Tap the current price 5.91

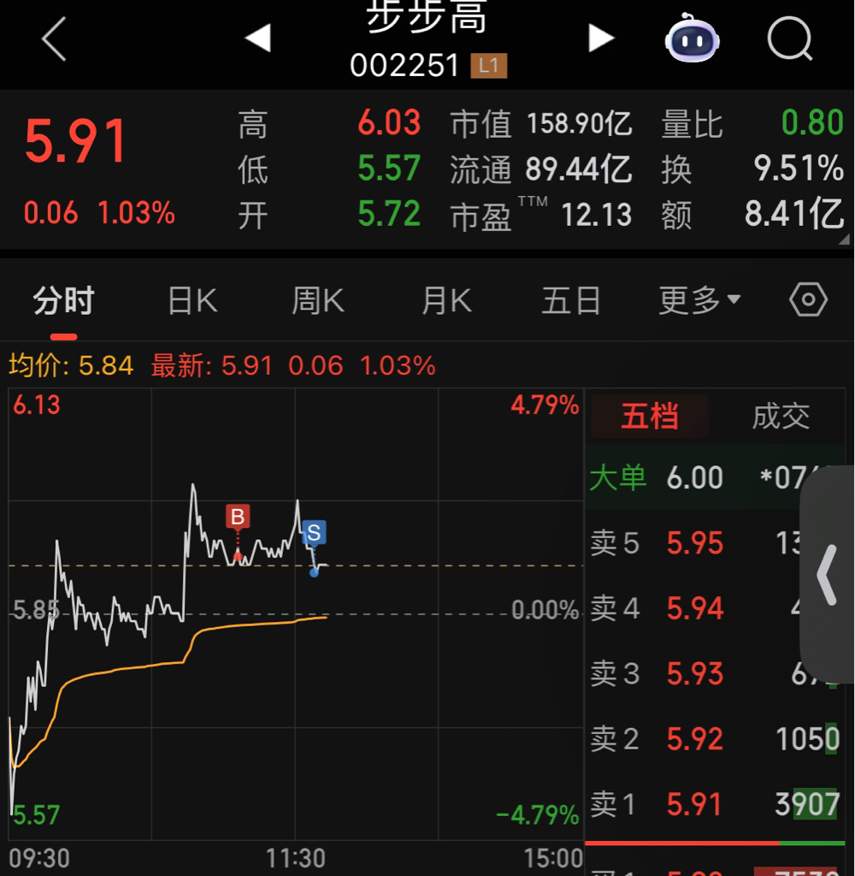click(x=76, y=141)
